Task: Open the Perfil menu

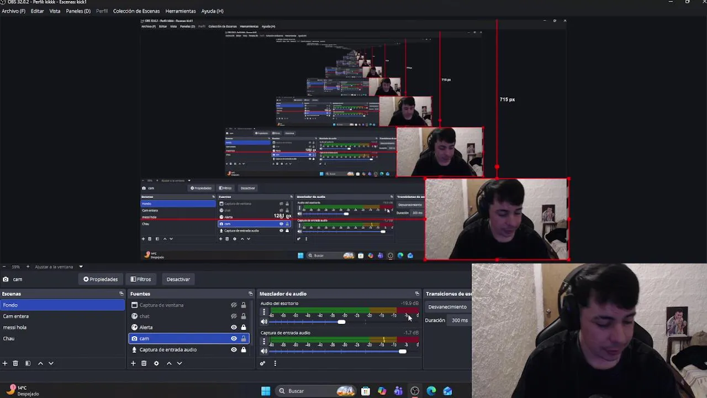Action: (x=102, y=11)
